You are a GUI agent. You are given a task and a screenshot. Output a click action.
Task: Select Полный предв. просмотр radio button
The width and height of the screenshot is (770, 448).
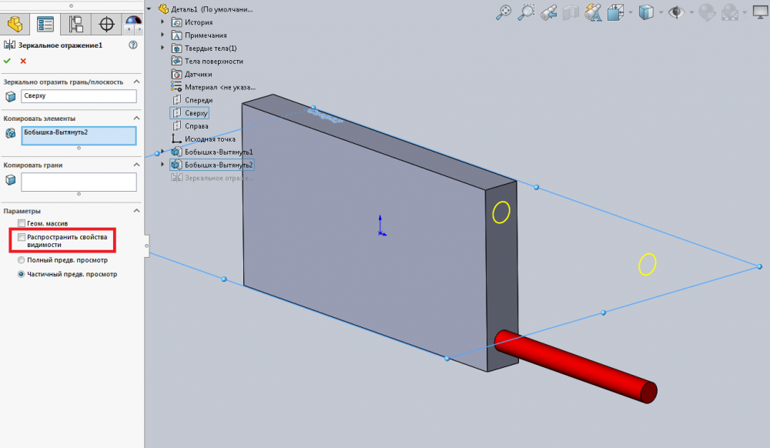click(22, 260)
